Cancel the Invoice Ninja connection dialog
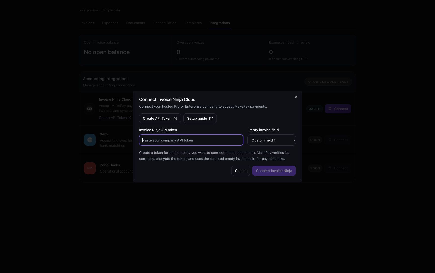 coord(241,171)
